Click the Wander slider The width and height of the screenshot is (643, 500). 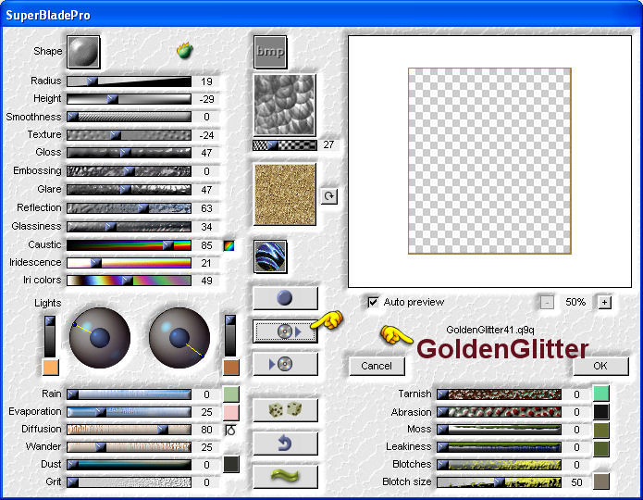coord(129,447)
